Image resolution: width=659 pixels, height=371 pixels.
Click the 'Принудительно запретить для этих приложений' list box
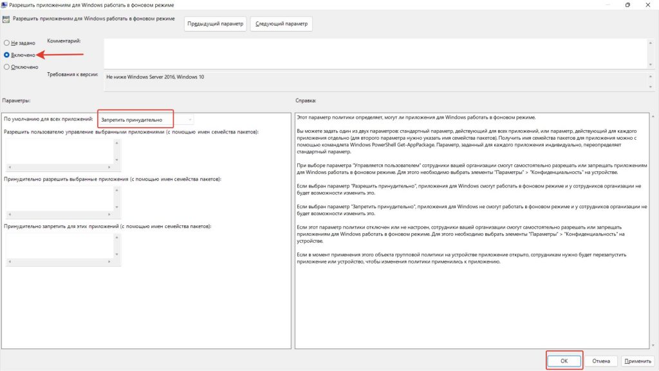59,245
